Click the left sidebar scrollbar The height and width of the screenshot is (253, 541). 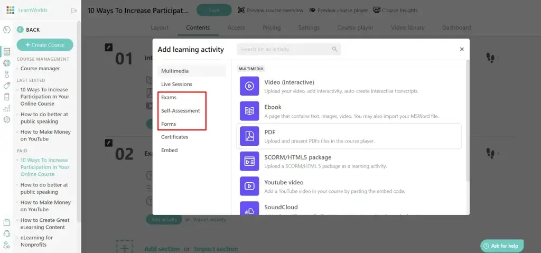(x=79, y=121)
